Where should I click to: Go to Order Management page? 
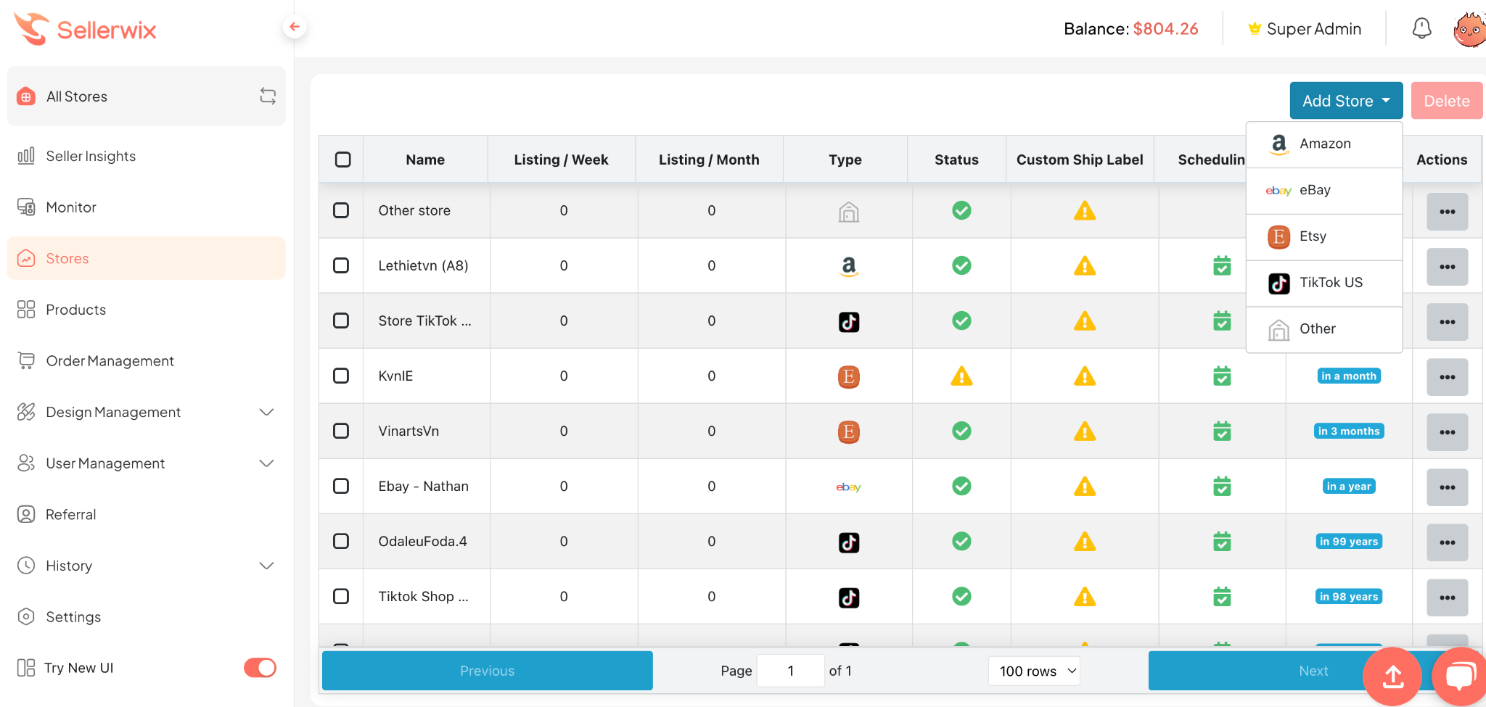pyautogui.click(x=110, y=361)
